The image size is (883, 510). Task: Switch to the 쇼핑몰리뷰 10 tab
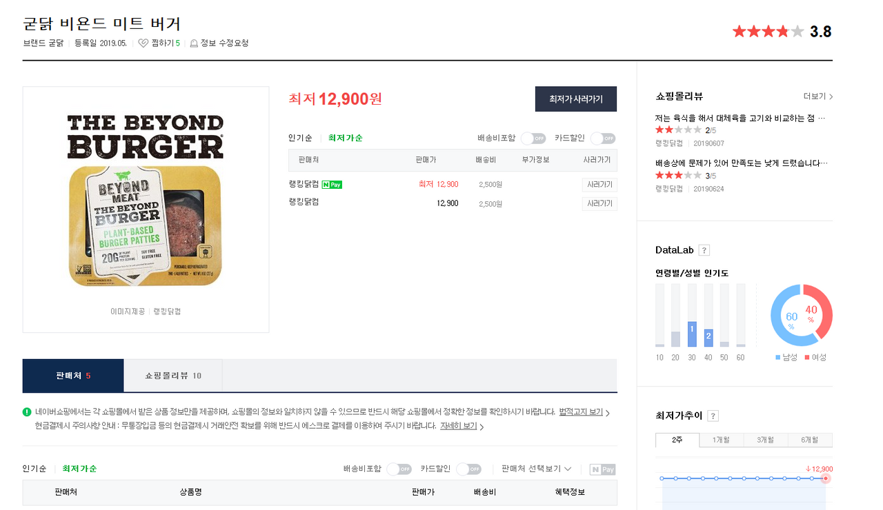pos(173,376)
